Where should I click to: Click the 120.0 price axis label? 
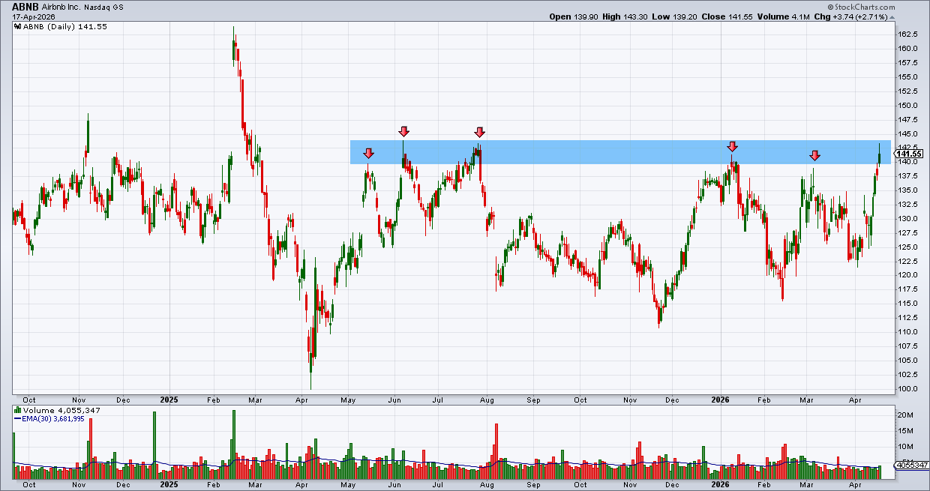(x=907, y=275)
